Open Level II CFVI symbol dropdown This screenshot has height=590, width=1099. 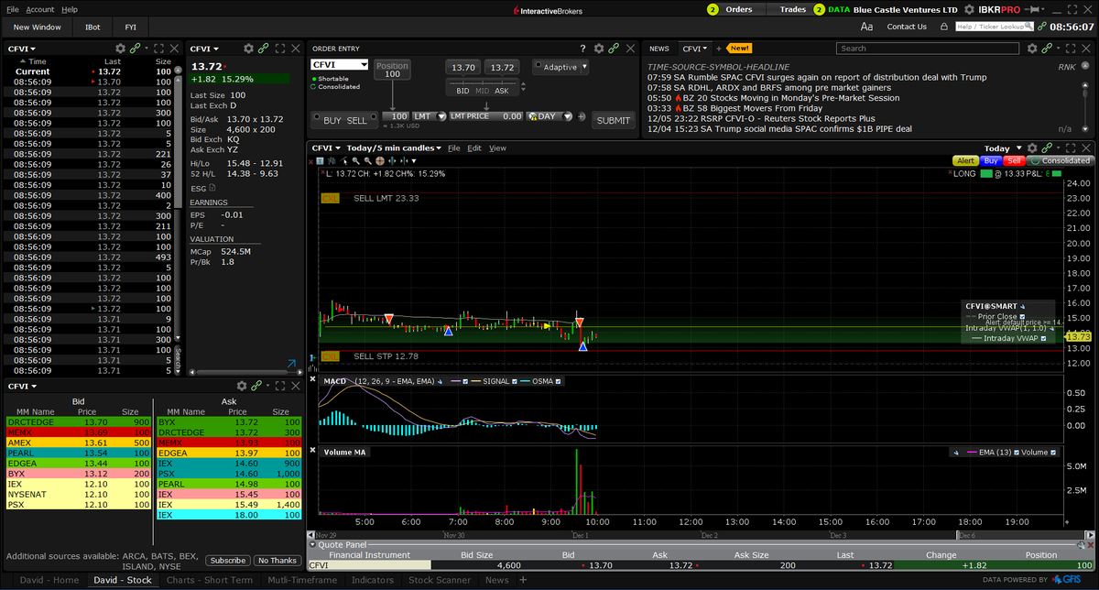(22, 386)
